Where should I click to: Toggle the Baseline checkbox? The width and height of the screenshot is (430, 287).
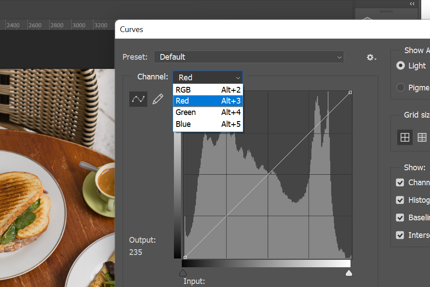pyautogui.click(x=400, y=217)
